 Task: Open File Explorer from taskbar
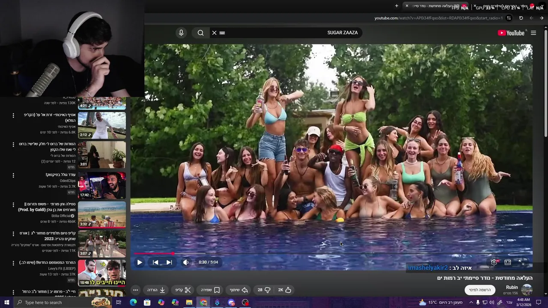pos(189,302)
